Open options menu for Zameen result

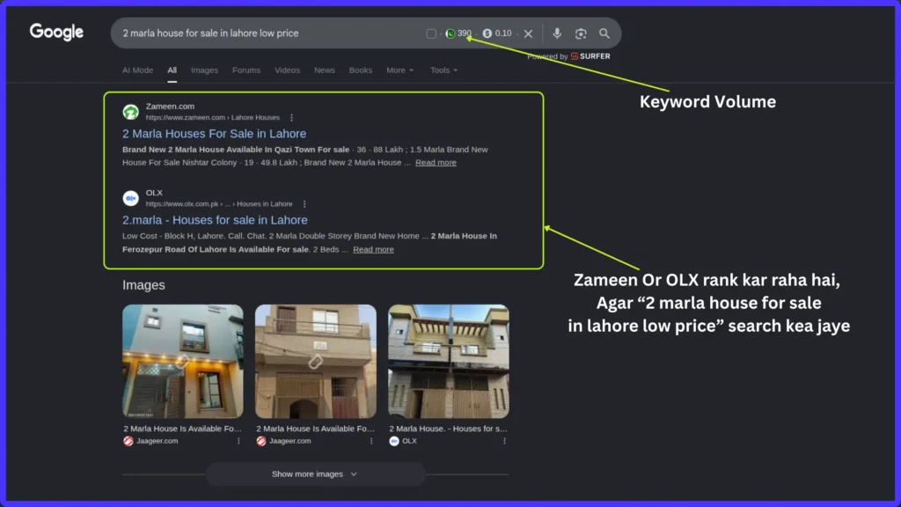click(291, 117)
